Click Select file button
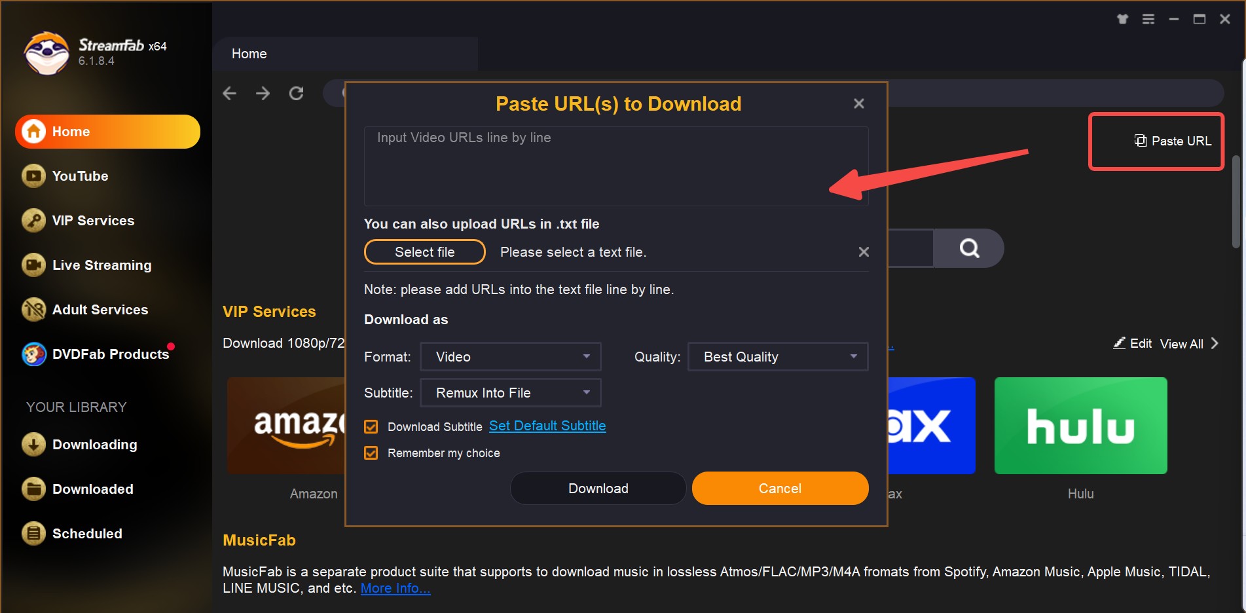 (x=425, y=252)
